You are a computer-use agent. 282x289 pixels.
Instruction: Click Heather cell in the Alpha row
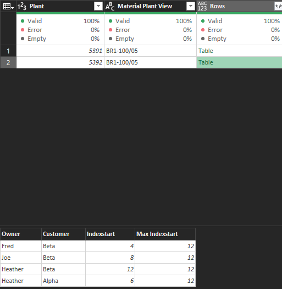coord(21,281)
